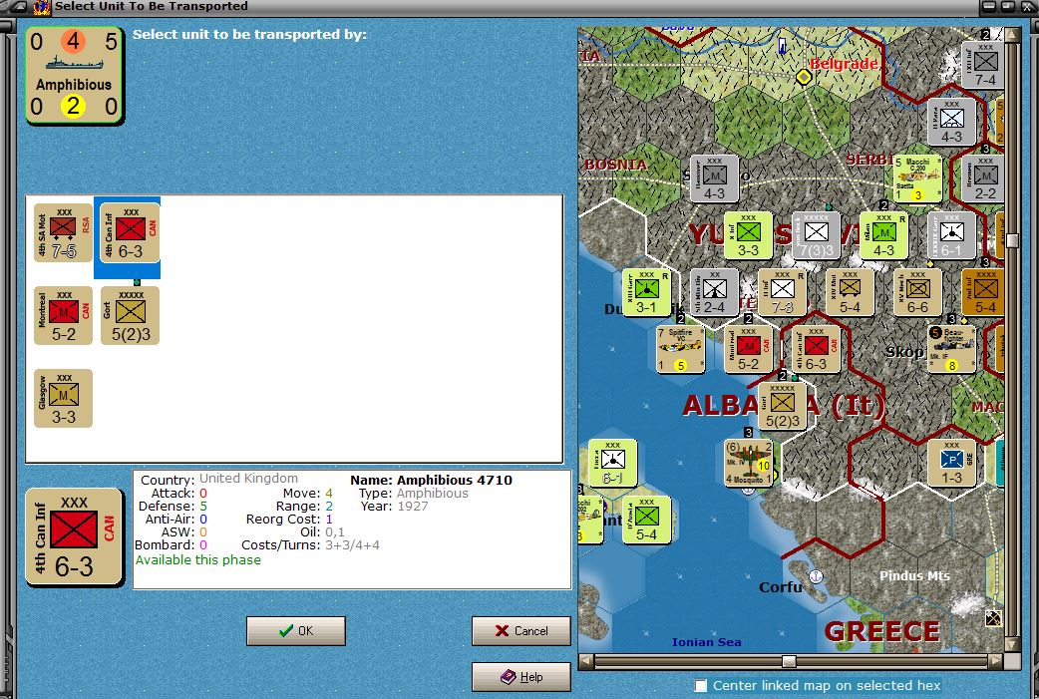1039x699 pixels.
Task: Click green 5-4 counter at map's lower left
Action: [x=646, y=521]
